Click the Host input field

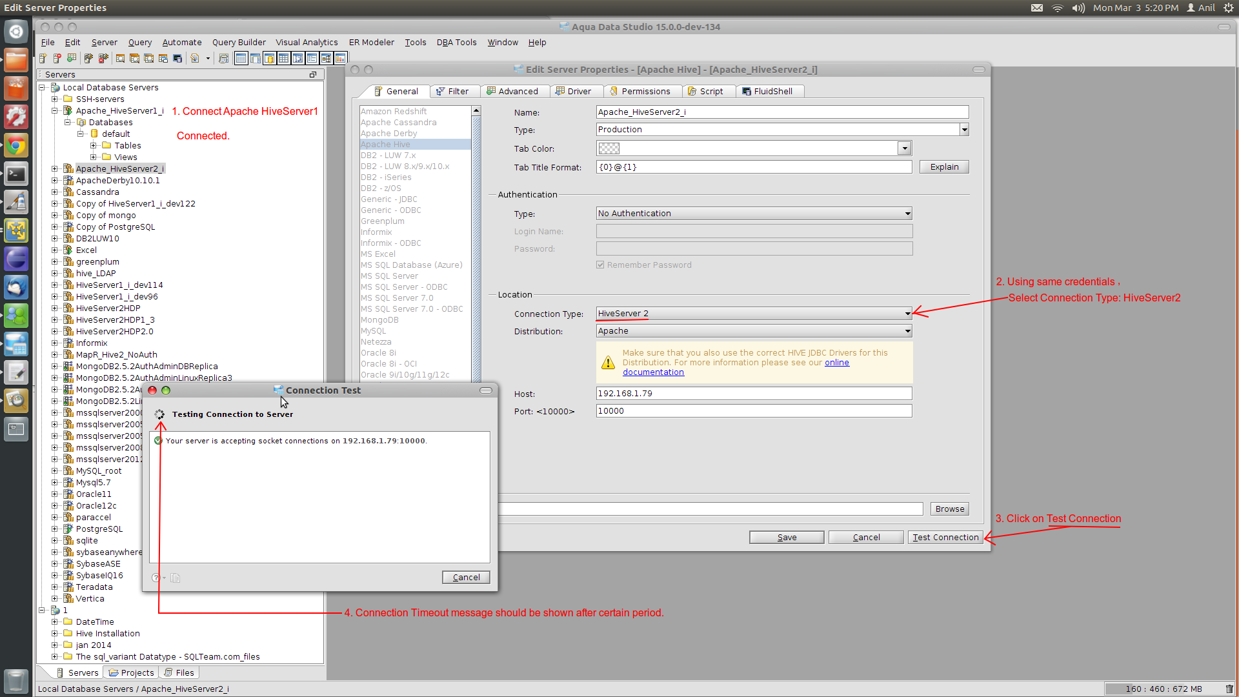click(753, 393)
